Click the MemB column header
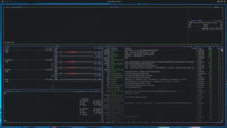Viewport: 227px width, 128px height. click(x=210, y=48)
